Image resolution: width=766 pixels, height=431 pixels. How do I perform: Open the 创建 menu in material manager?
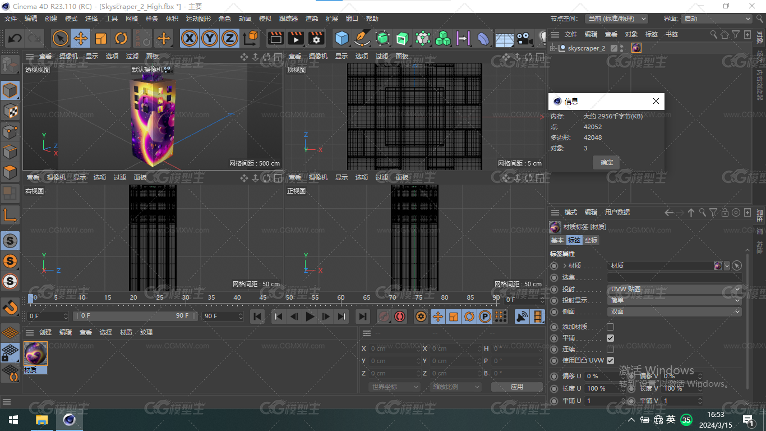[x=45, y=332]
